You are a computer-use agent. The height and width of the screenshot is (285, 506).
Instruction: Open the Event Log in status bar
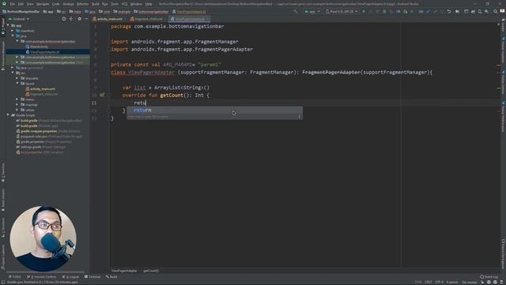click(489, 276)
